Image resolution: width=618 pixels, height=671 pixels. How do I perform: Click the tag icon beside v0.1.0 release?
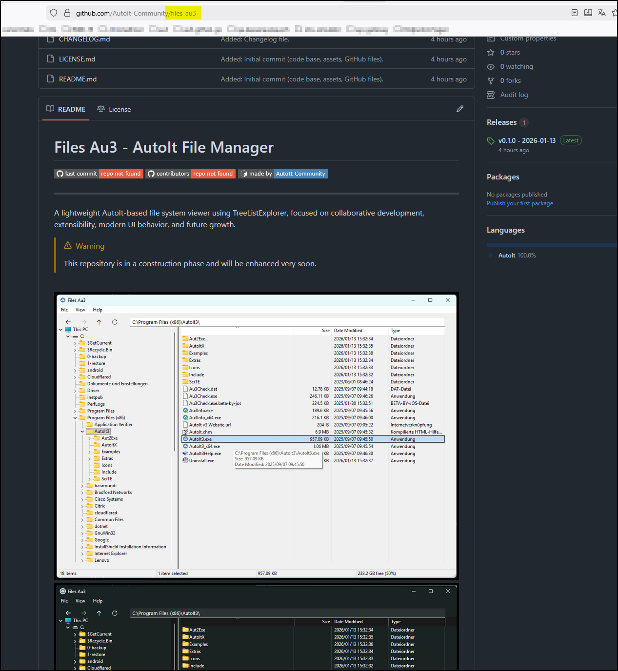(491, 140)
